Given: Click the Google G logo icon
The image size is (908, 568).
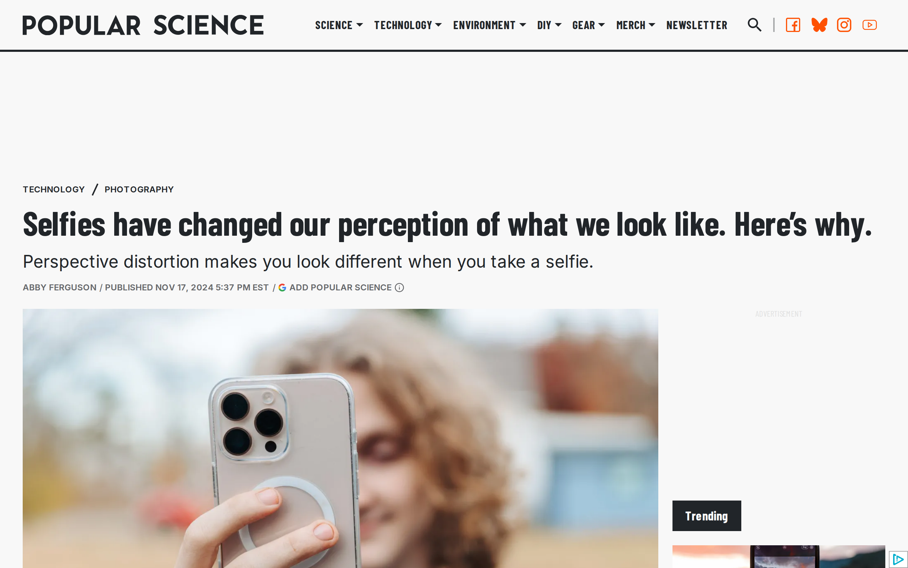Looking at the screenshot, I should (283, 288).
